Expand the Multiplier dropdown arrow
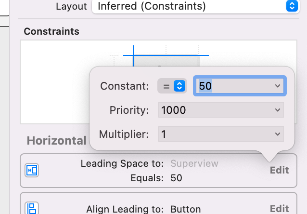 [277, 134]
